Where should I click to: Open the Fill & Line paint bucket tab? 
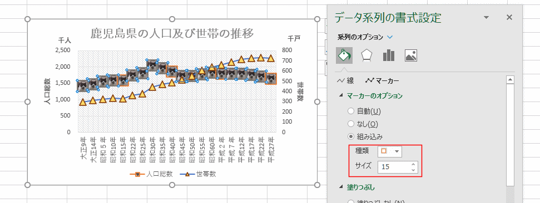[x=344, y=55]
